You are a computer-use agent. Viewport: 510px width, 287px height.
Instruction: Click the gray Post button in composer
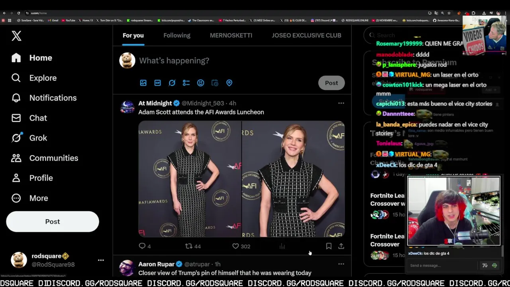tap(331, 83)
